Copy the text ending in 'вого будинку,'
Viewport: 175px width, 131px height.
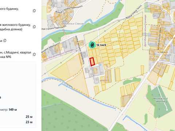(34, 11)
